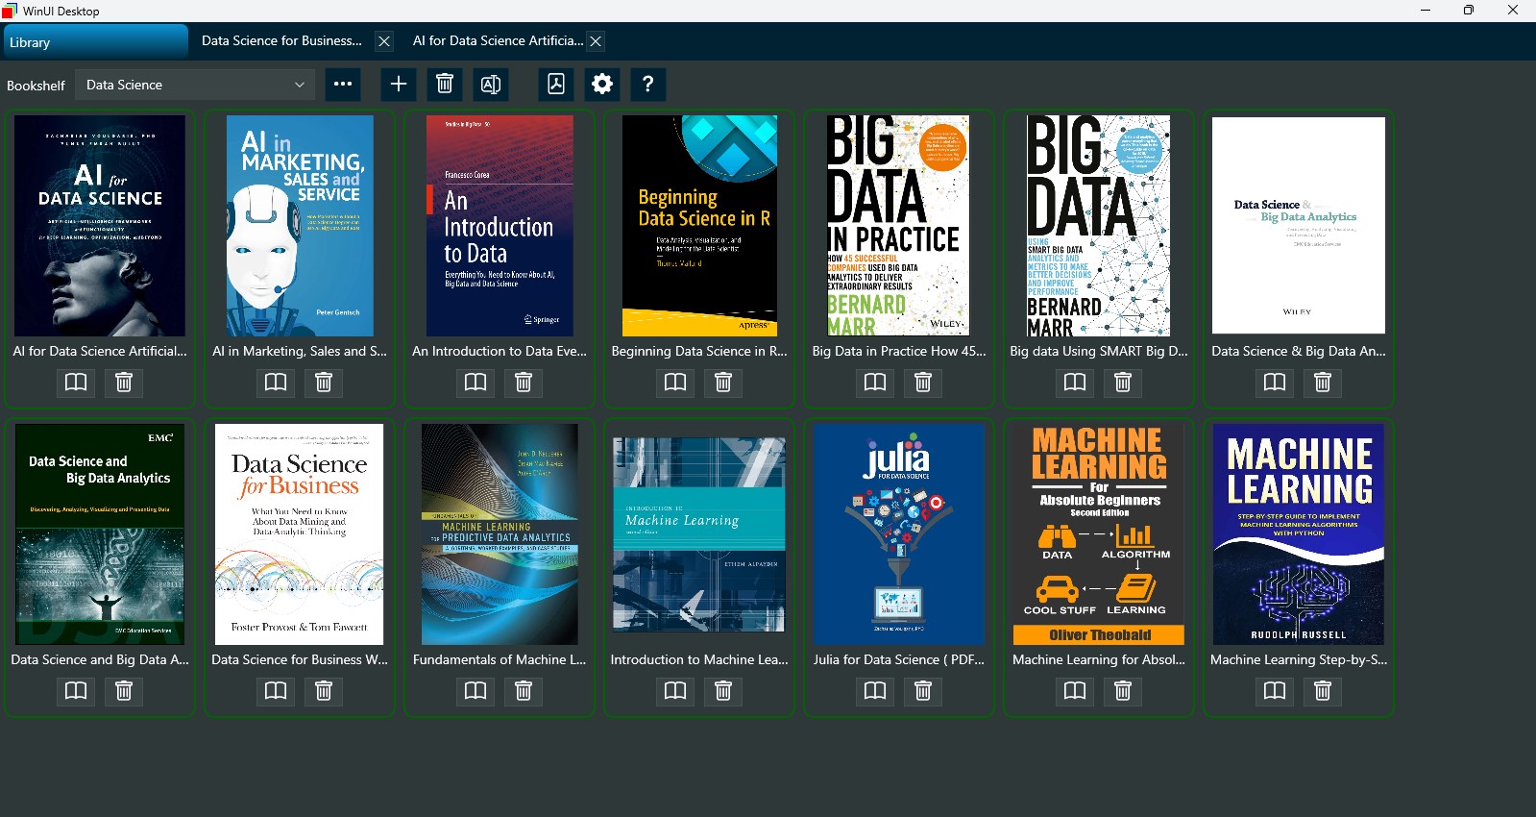Close the Data Science for Business tab

[384, 41]
